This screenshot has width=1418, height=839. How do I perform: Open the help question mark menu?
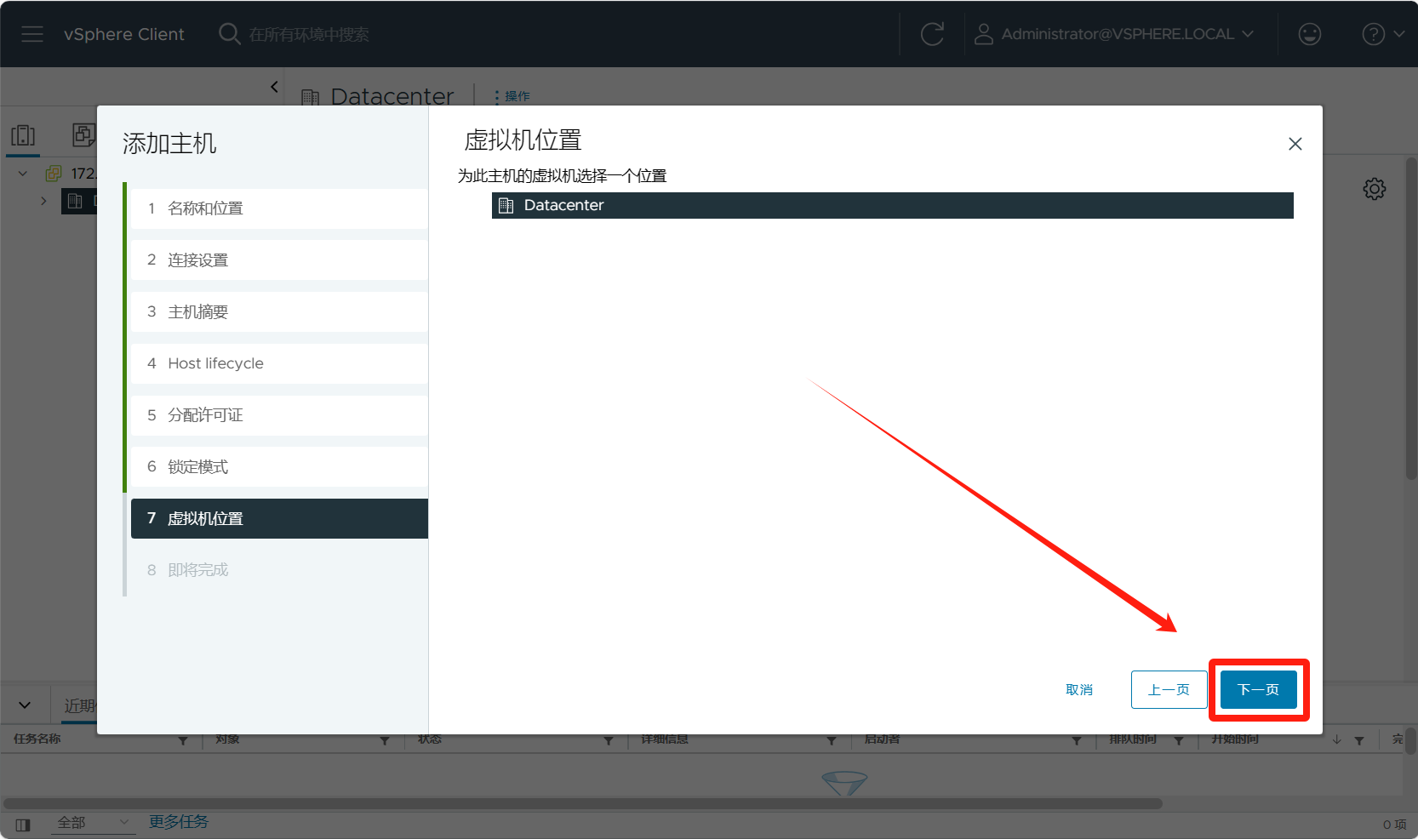coord(1381,34)
